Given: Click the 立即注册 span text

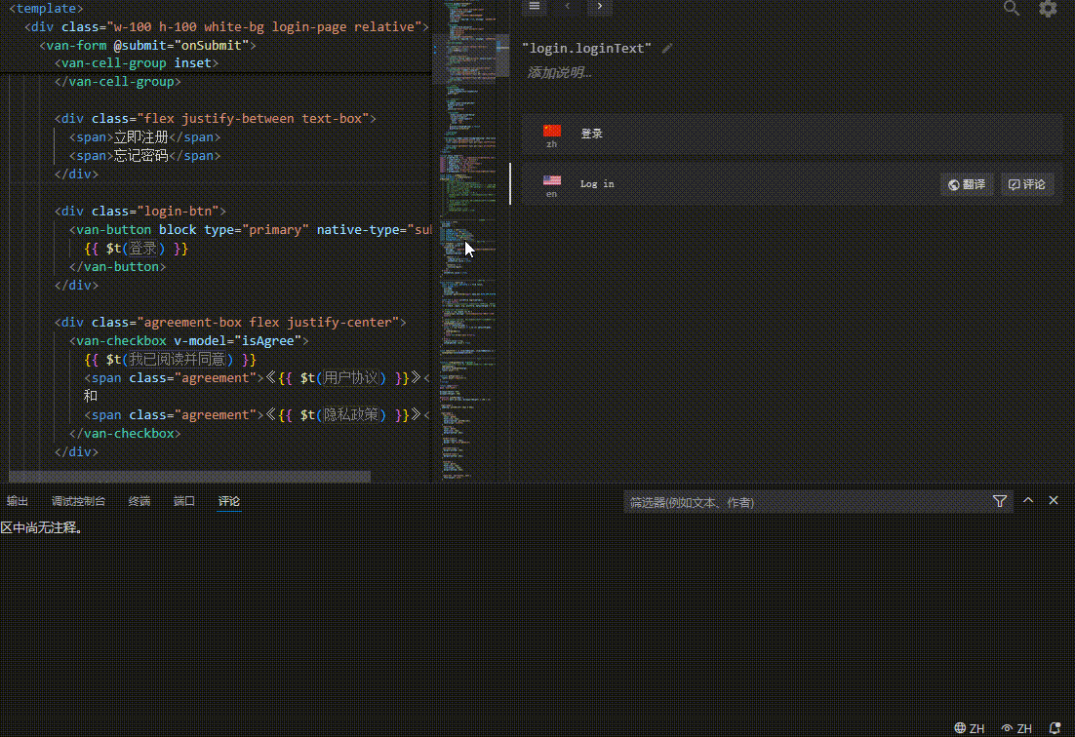Looking at the screenshot, I should click(140, 137).
